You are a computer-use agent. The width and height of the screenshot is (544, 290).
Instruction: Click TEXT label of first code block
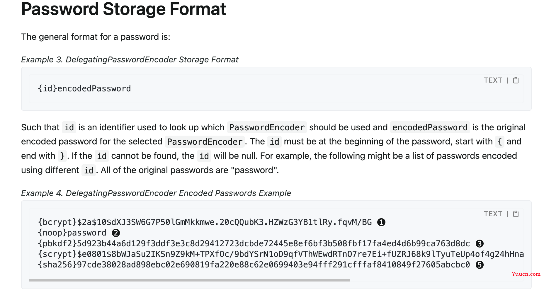point(493,80)
